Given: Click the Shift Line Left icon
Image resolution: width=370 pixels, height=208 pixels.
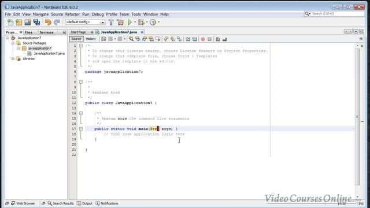Looking at the screenshot, I should 187,39.
